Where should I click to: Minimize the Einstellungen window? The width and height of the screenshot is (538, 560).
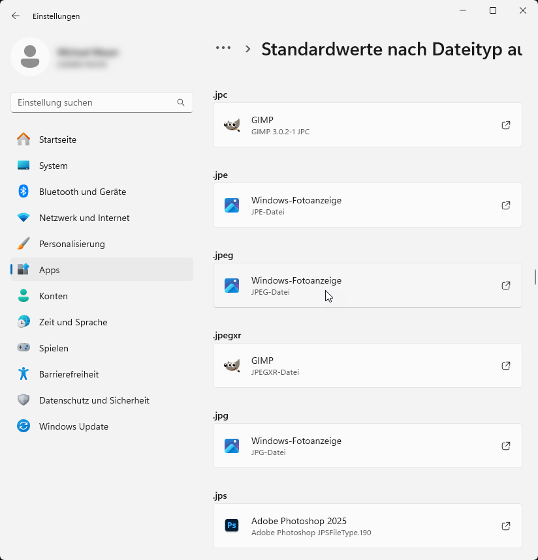tap(463, 10)
